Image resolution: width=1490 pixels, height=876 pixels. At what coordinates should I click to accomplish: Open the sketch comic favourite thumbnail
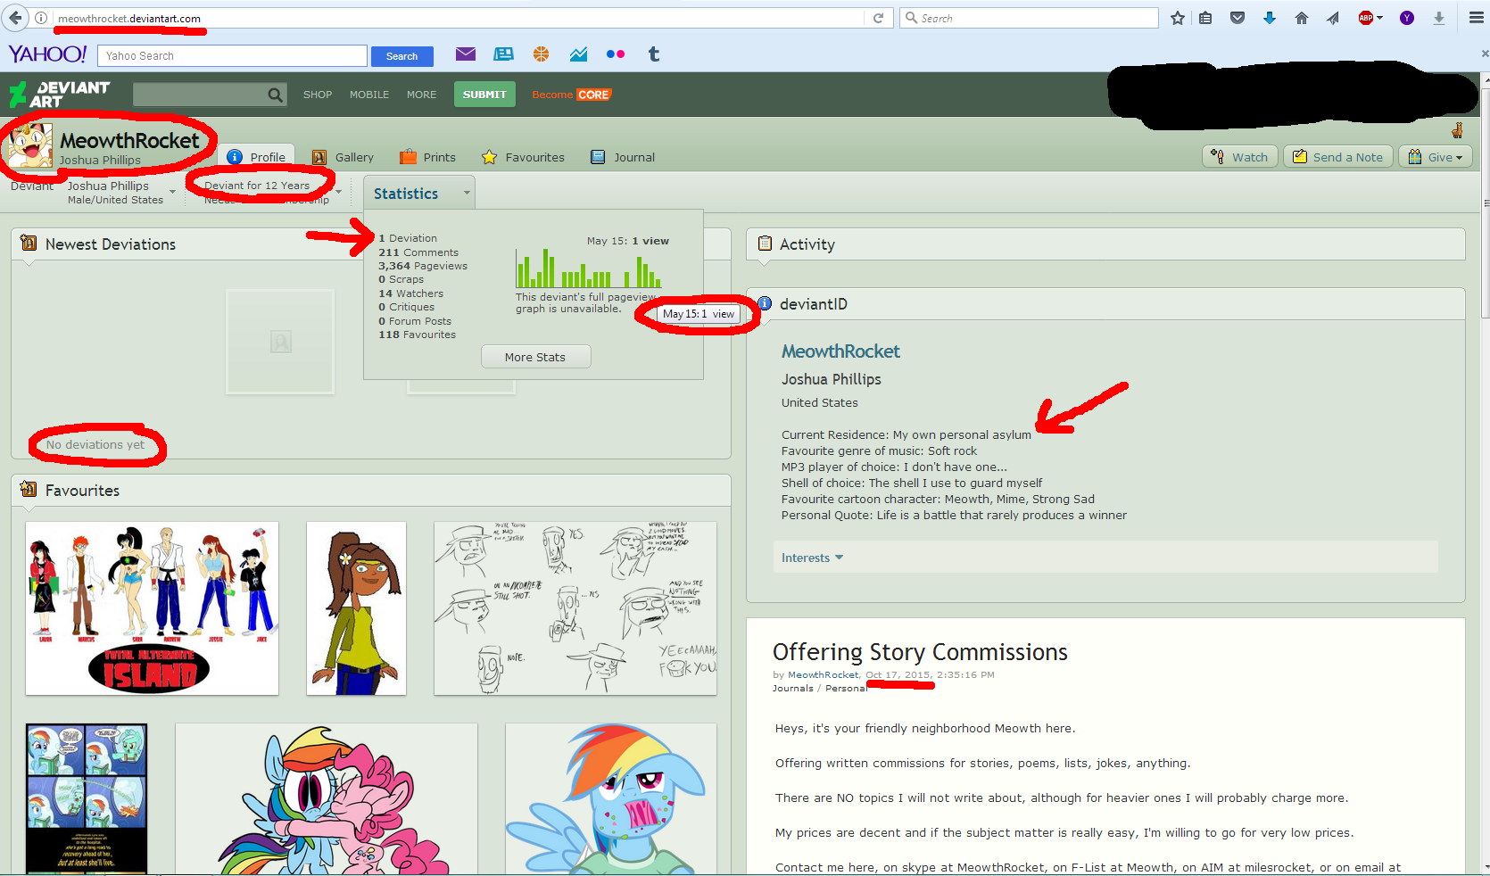(575, 608)
